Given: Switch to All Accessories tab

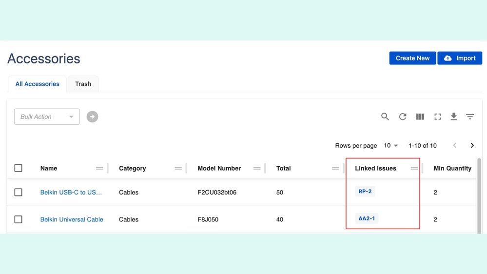Looking at the screenshot, I should [37, 84].
